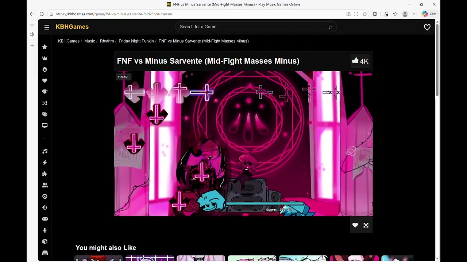Like the game with thumbs up 4K
Viewport: 467px width, 262px height.
tap(360, 61)
